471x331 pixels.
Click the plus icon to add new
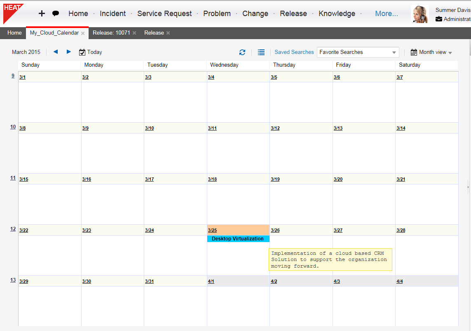click(42, 14)
